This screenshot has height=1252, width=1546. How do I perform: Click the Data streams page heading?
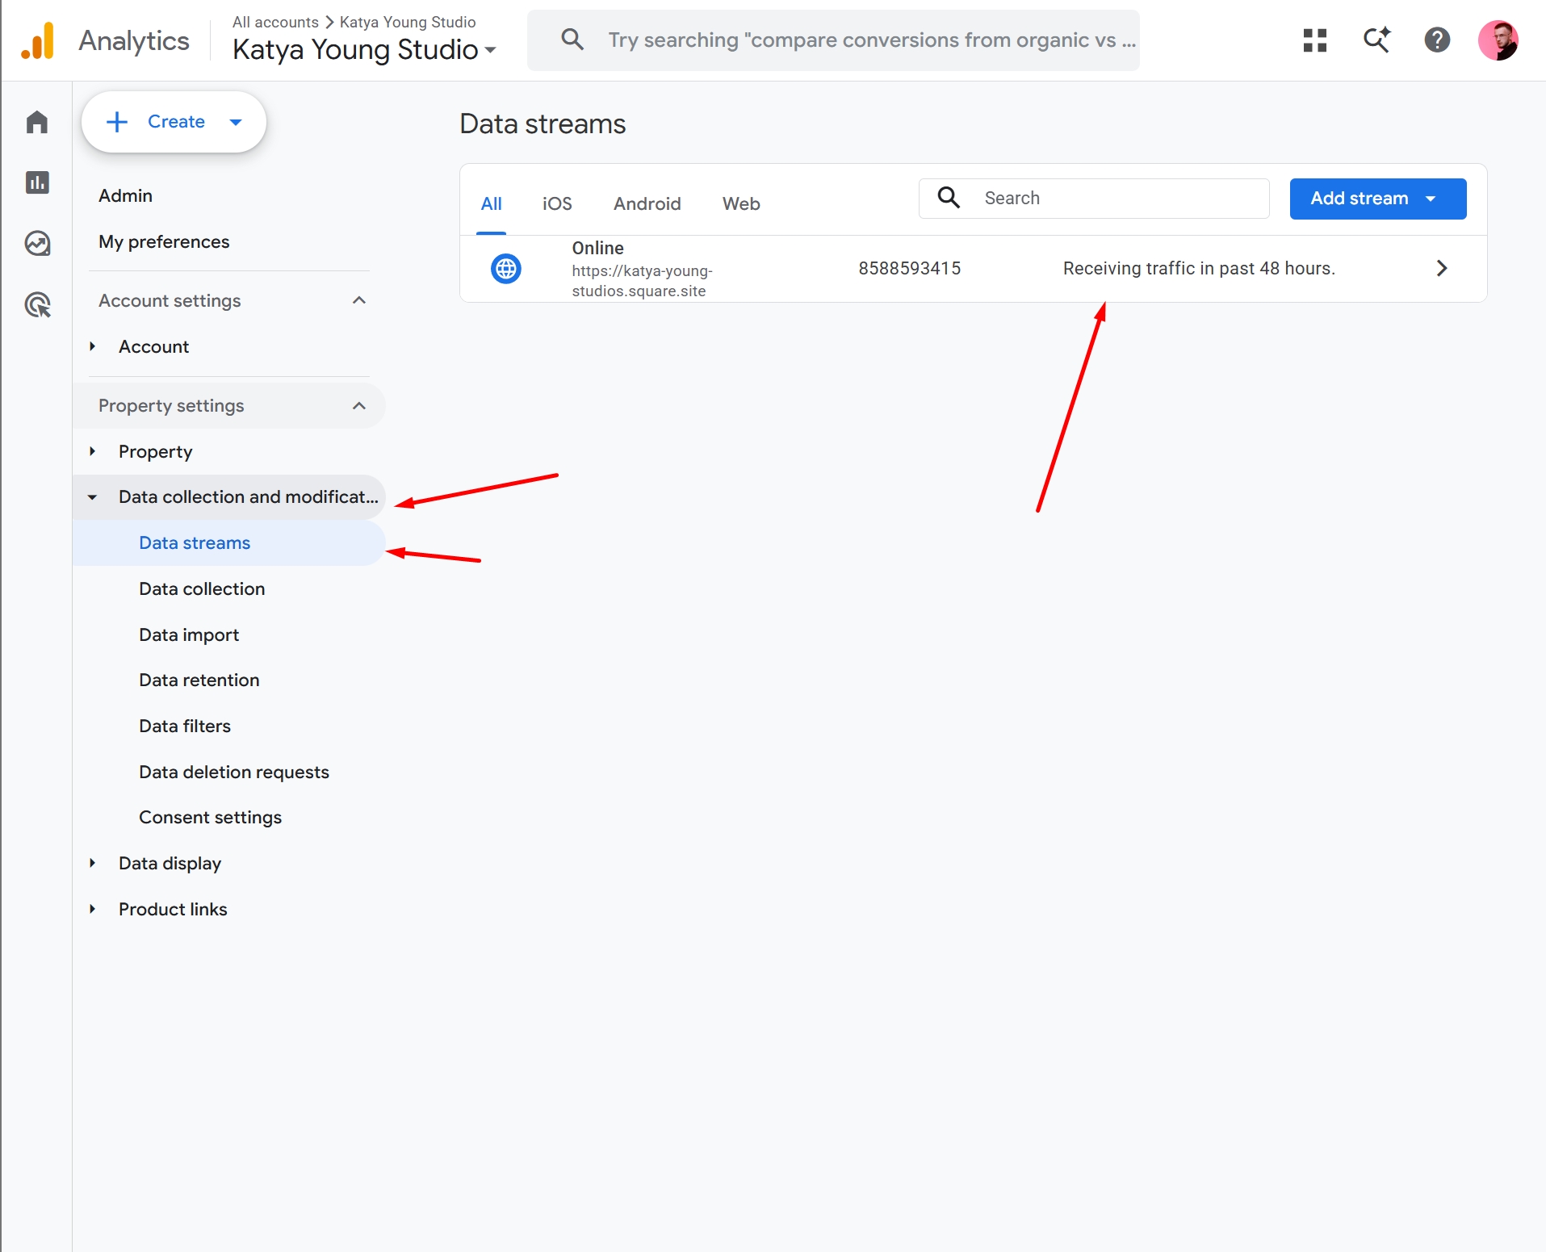coord(543,124)
